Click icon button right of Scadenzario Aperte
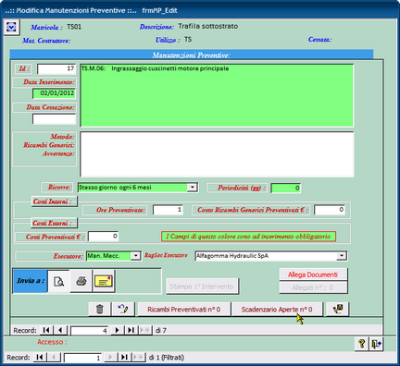The width and height of the screenshot is (400, 366). [337, 309]
